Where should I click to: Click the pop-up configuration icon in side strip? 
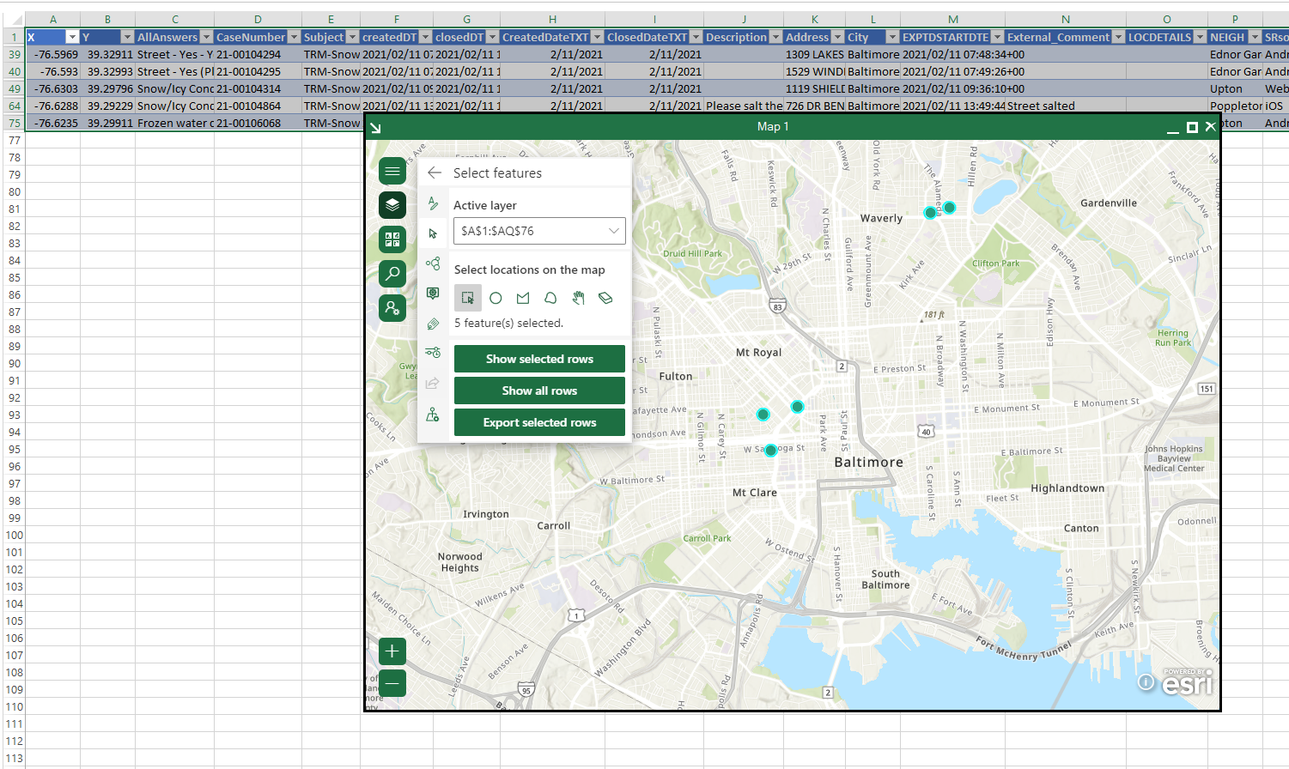434,293
